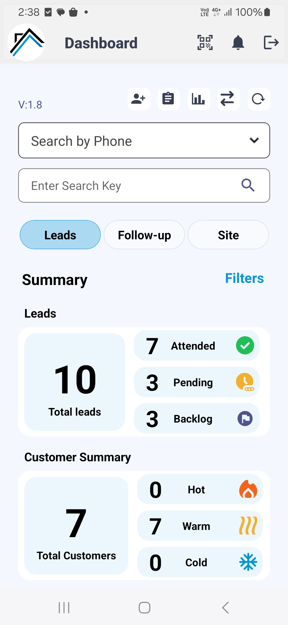The image size is (288, 625).
Task: Expand the Search by Phone dropdown
Action: (x=144, y=140)
